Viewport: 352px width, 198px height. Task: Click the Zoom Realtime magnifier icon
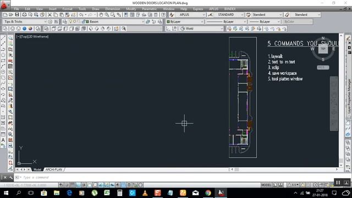pos(107,15)
